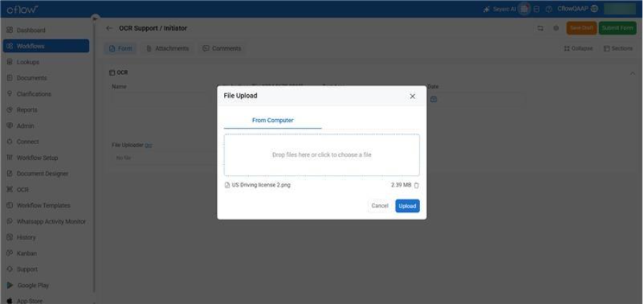Screen dimensions: 644x304
Task: Click the Upload button
Action: (407, 206)
